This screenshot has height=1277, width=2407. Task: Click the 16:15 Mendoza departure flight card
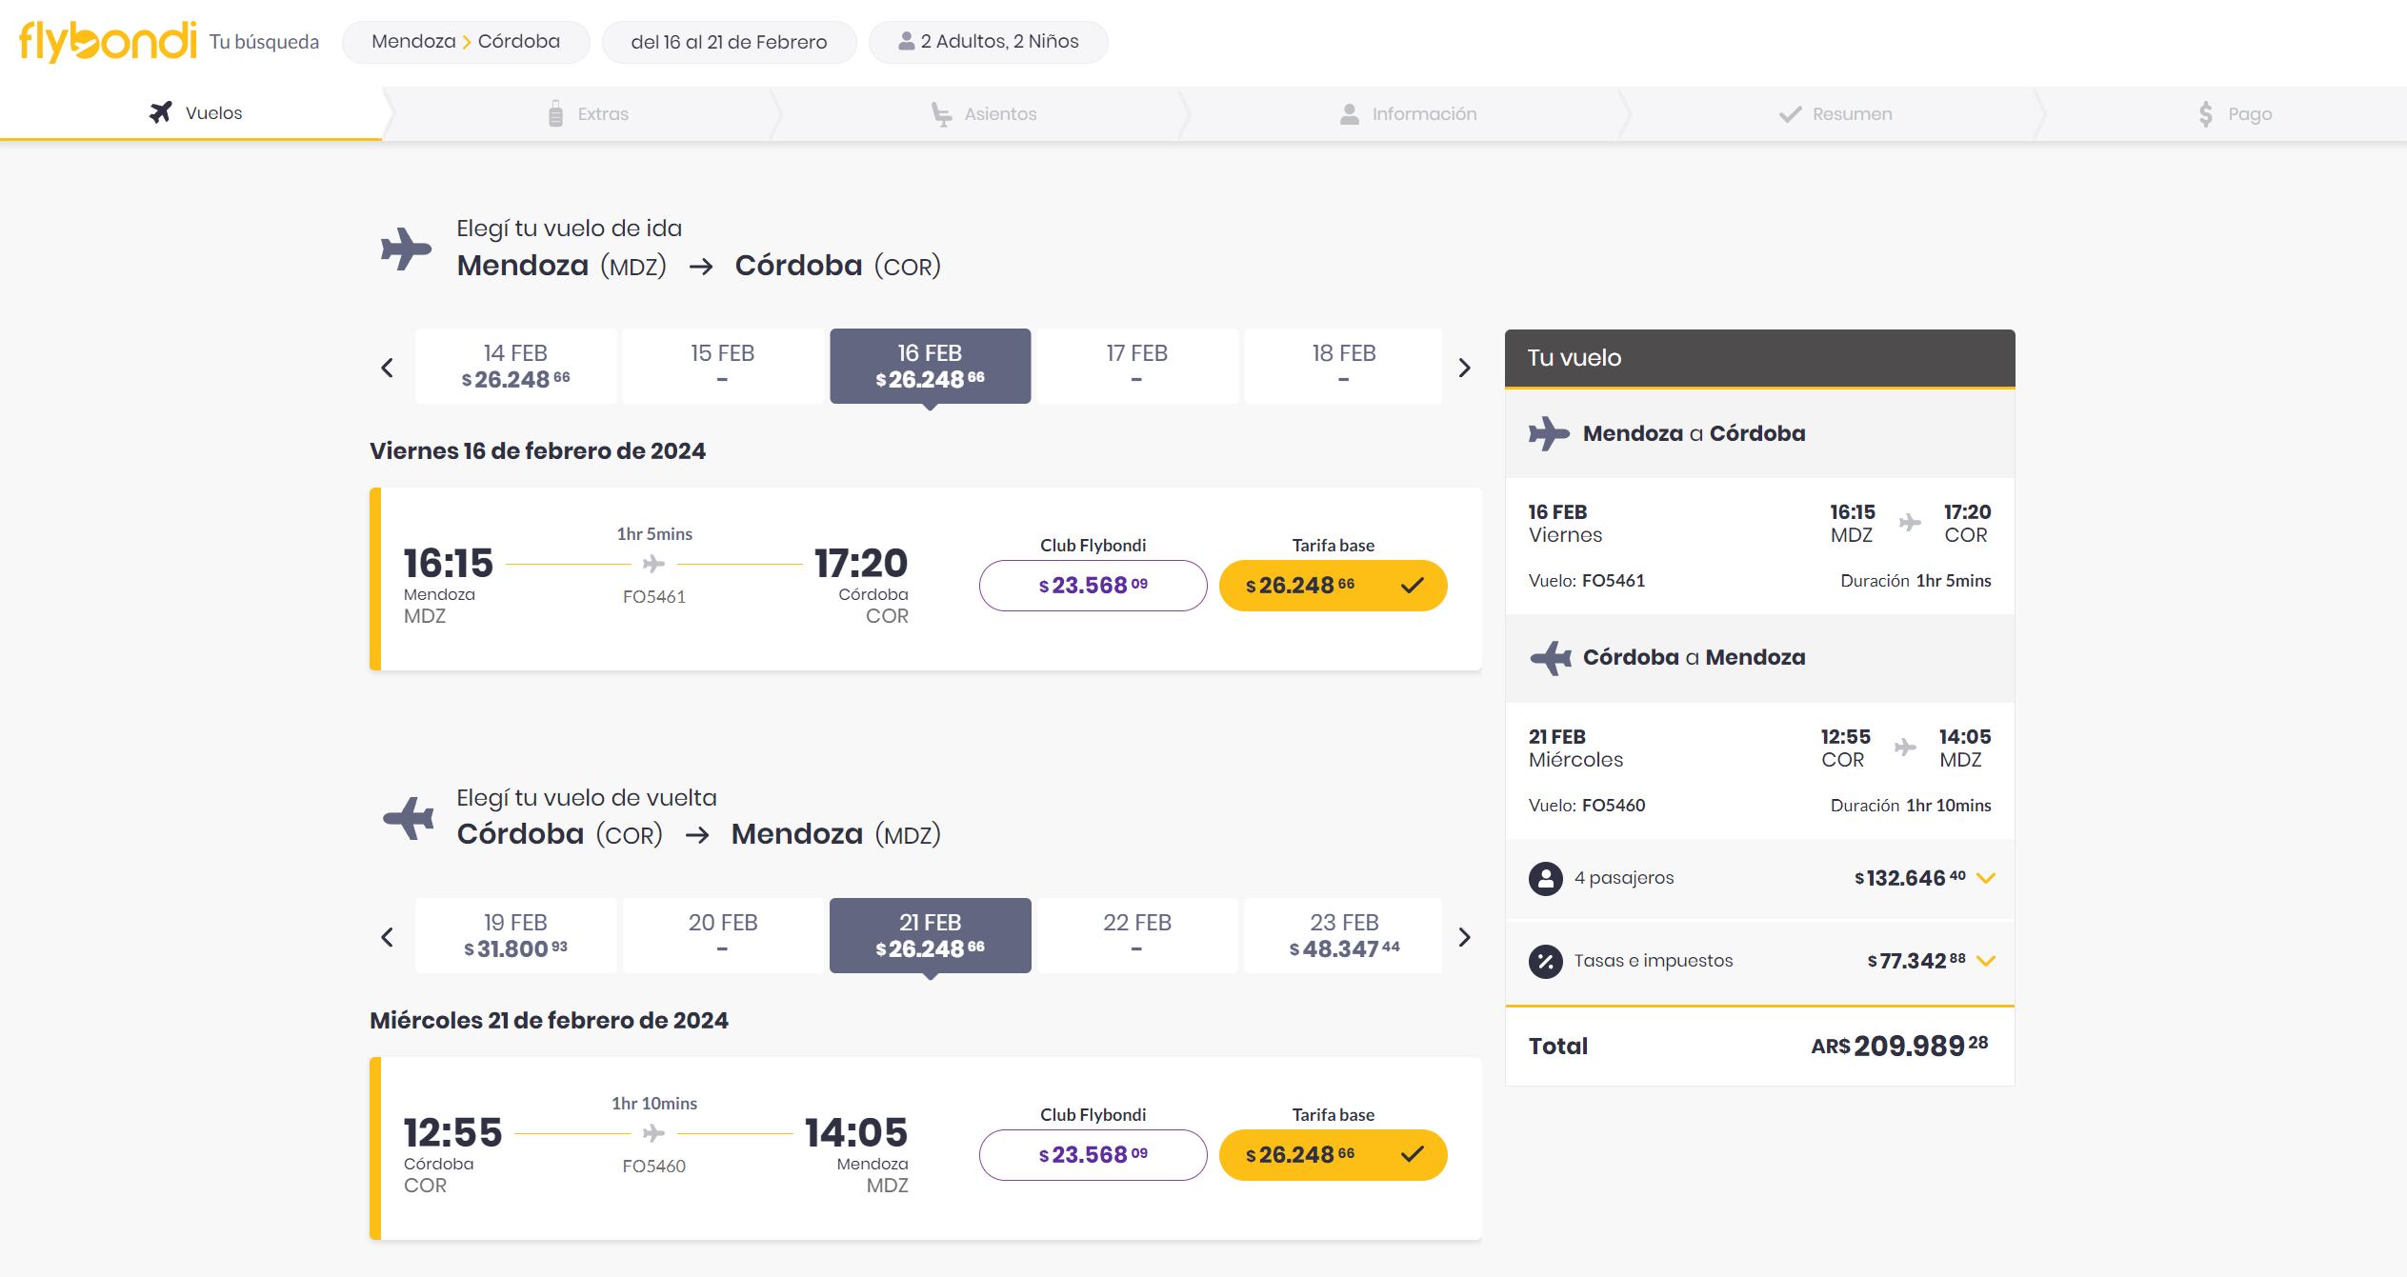(x=926, y=579)
